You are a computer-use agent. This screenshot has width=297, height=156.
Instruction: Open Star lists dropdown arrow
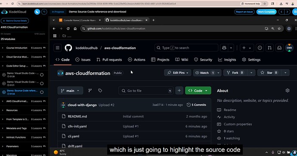285,73
